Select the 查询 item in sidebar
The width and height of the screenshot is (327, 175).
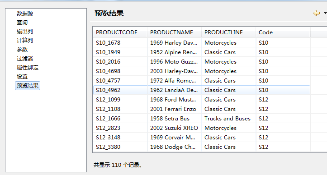22,23
